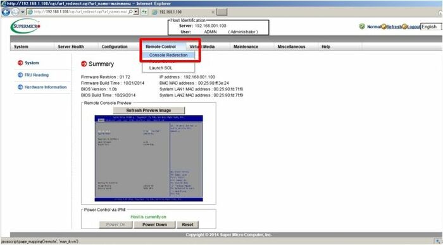Click the green Normal status check icon

(361, 27)
